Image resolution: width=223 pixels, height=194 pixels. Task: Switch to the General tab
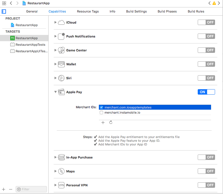32,11
